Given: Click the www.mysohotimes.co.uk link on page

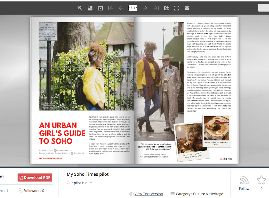Looking at the screenshot, I should pyautogui.click(x=51, y=158).
